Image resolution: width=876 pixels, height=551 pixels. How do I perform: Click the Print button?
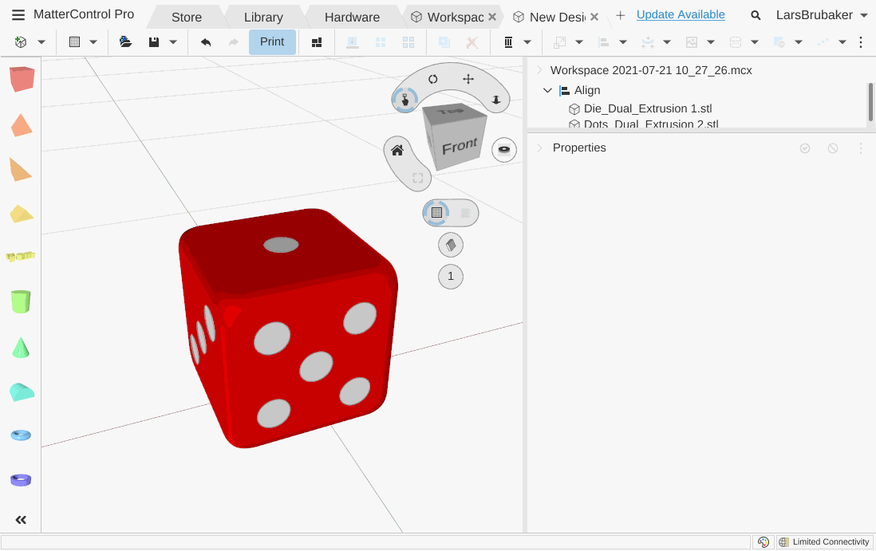tap(272, 42)
